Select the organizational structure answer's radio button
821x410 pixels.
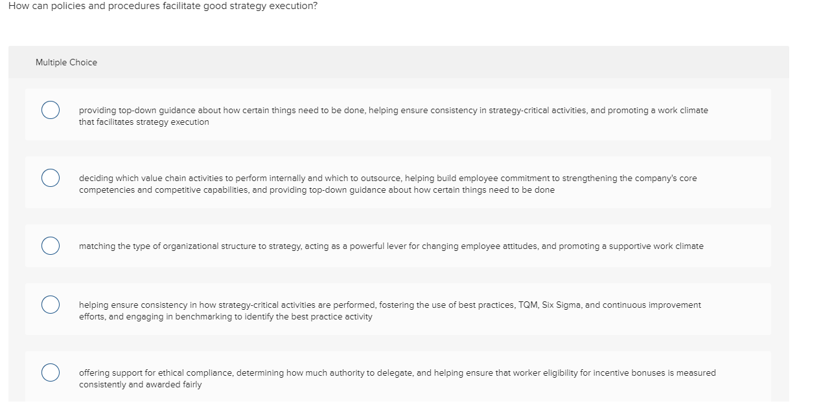tap(51, 246)
